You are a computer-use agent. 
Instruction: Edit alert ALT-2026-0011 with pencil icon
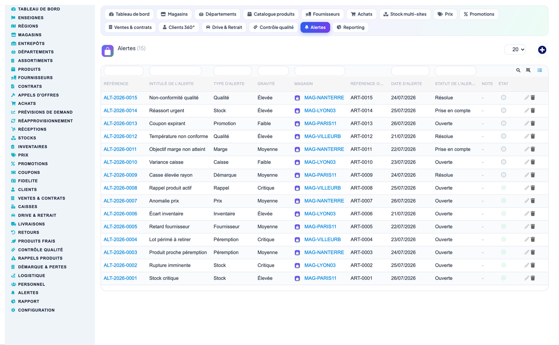[527, 149]
